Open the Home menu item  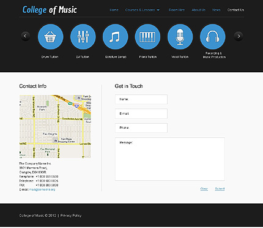coord(114,10)
